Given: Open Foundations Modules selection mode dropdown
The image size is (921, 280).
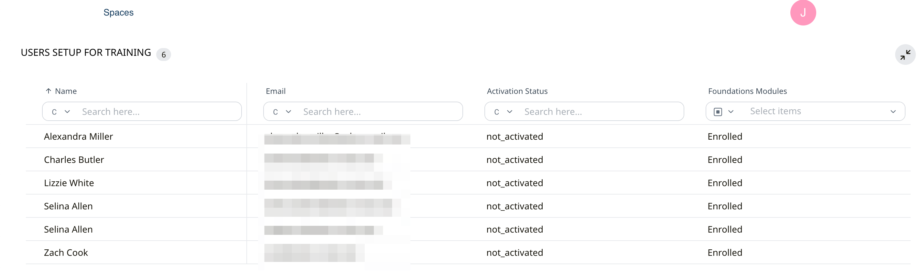Looking at the screenshot, I should [724, 112].
